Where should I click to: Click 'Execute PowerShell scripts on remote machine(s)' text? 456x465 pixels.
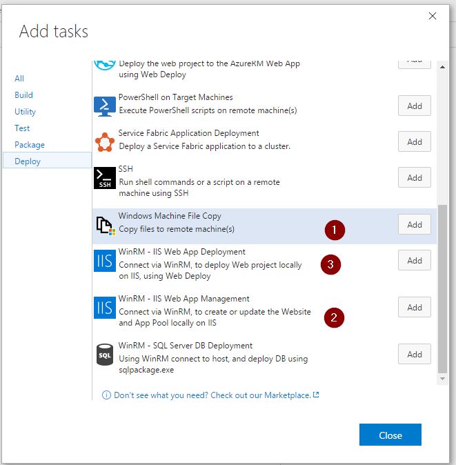click(208, 110)
